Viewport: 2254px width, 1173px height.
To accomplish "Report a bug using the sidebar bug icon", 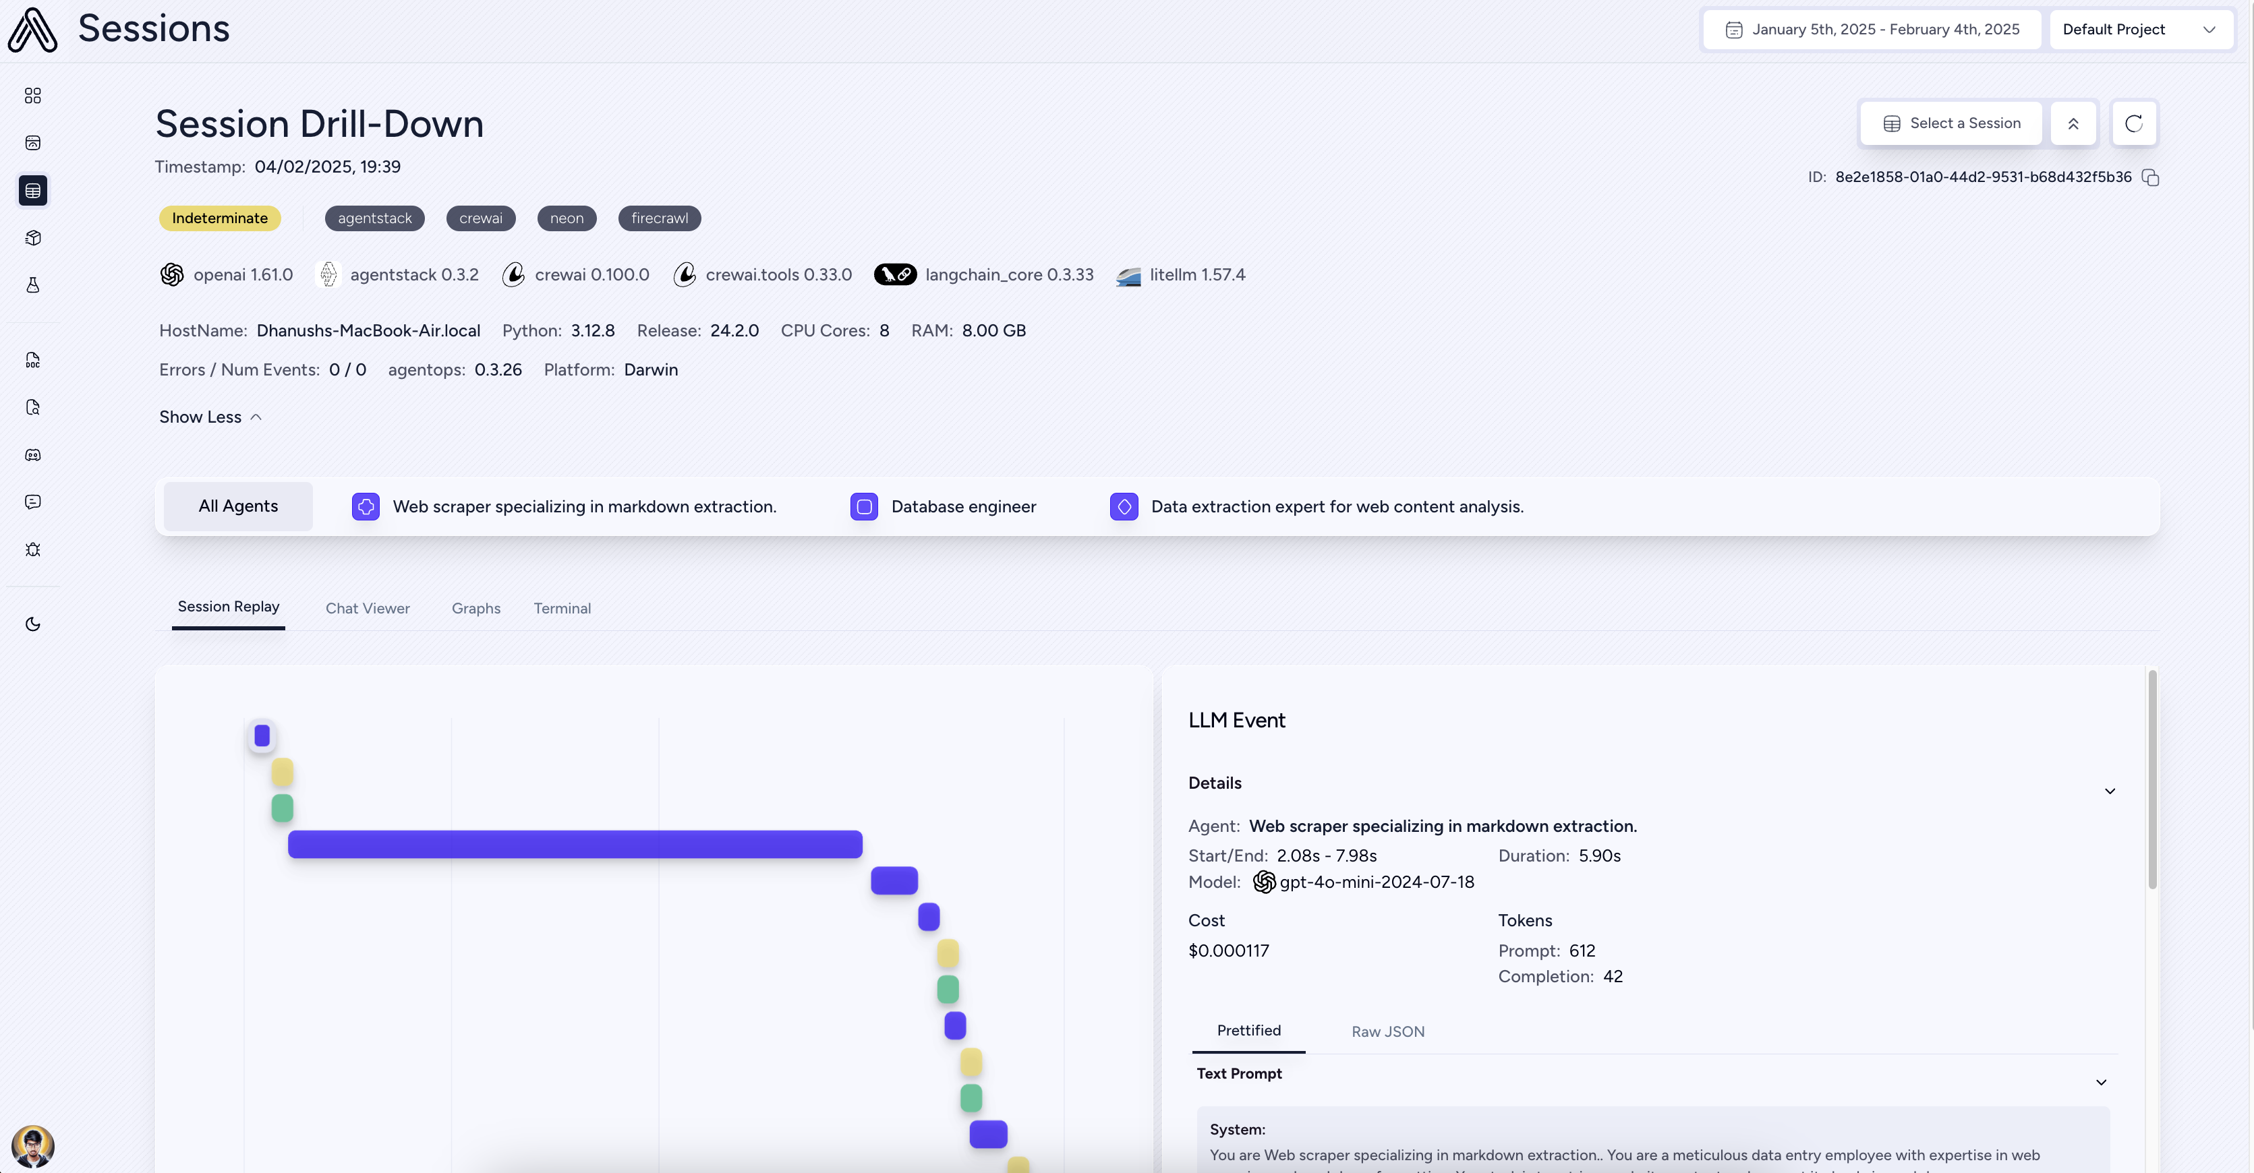I will pyautogui.click(x=32, y=549).
